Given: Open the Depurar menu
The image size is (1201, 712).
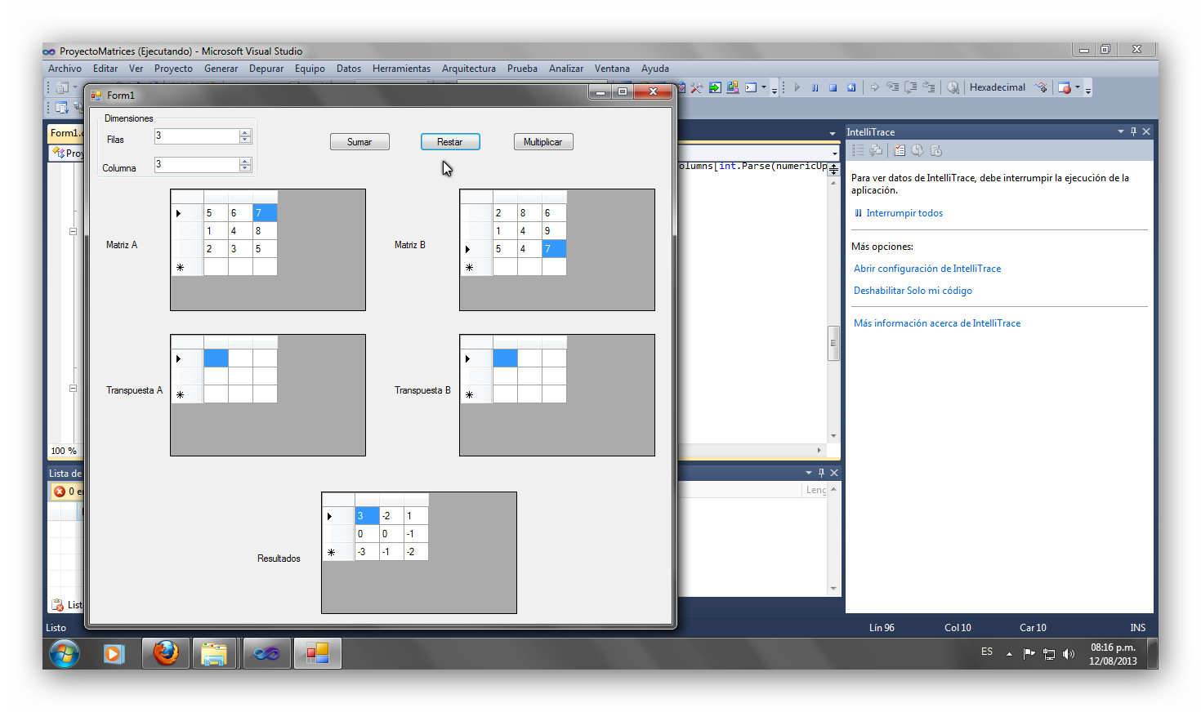Looking at the screenshot, I should [x=266, y=69].
